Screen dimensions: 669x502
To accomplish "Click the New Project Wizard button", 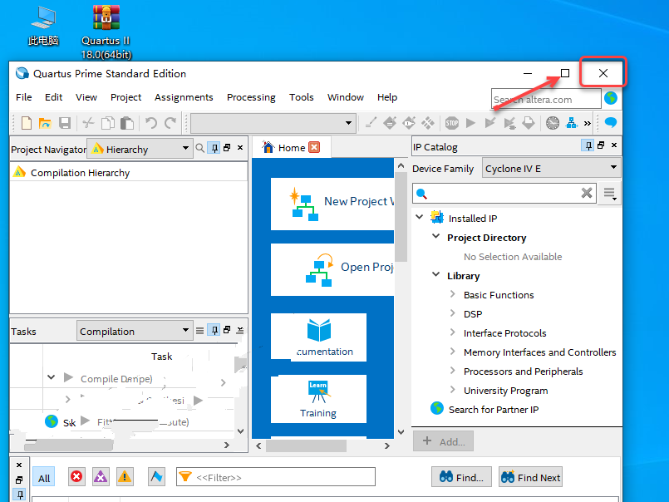I will coord(332,204).
